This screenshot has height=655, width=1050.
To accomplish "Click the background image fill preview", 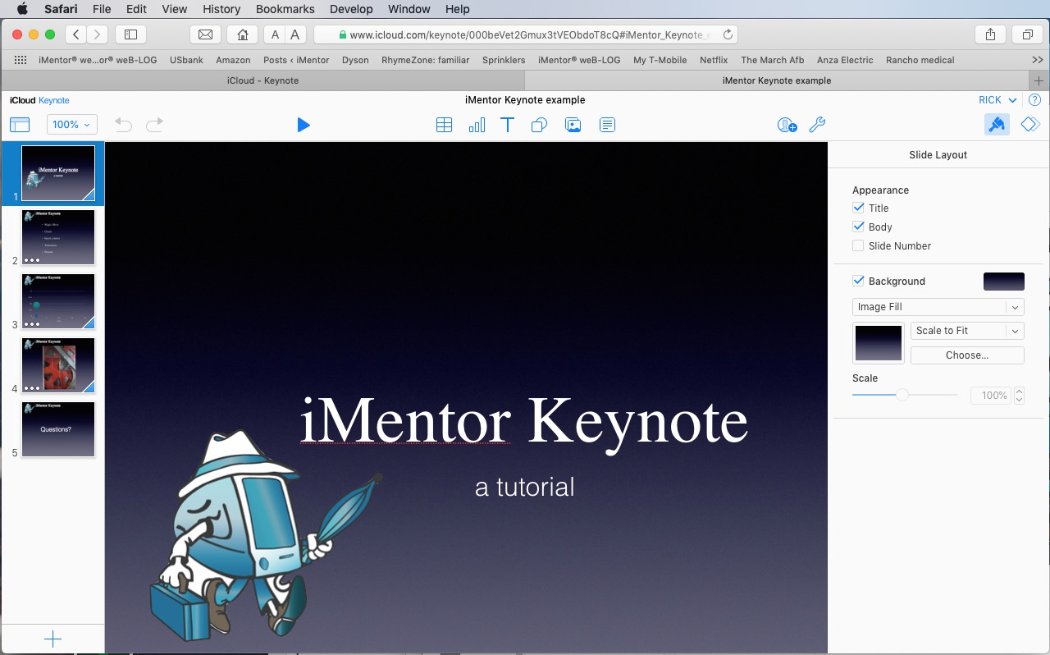I will coord(879,343).
